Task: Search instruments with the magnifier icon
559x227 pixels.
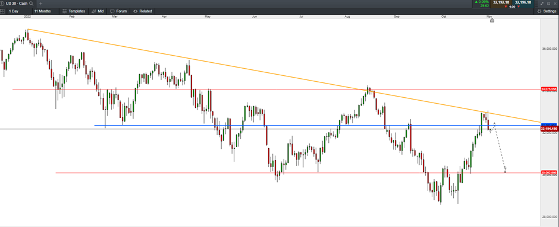Action: 32,3
